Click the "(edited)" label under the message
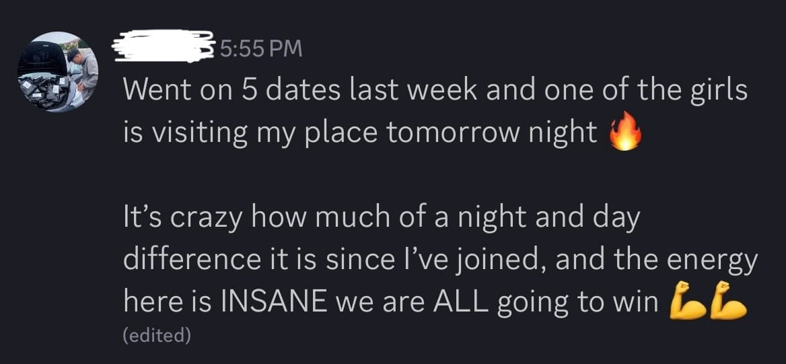 pyautogui.click(x=157, y=335)
